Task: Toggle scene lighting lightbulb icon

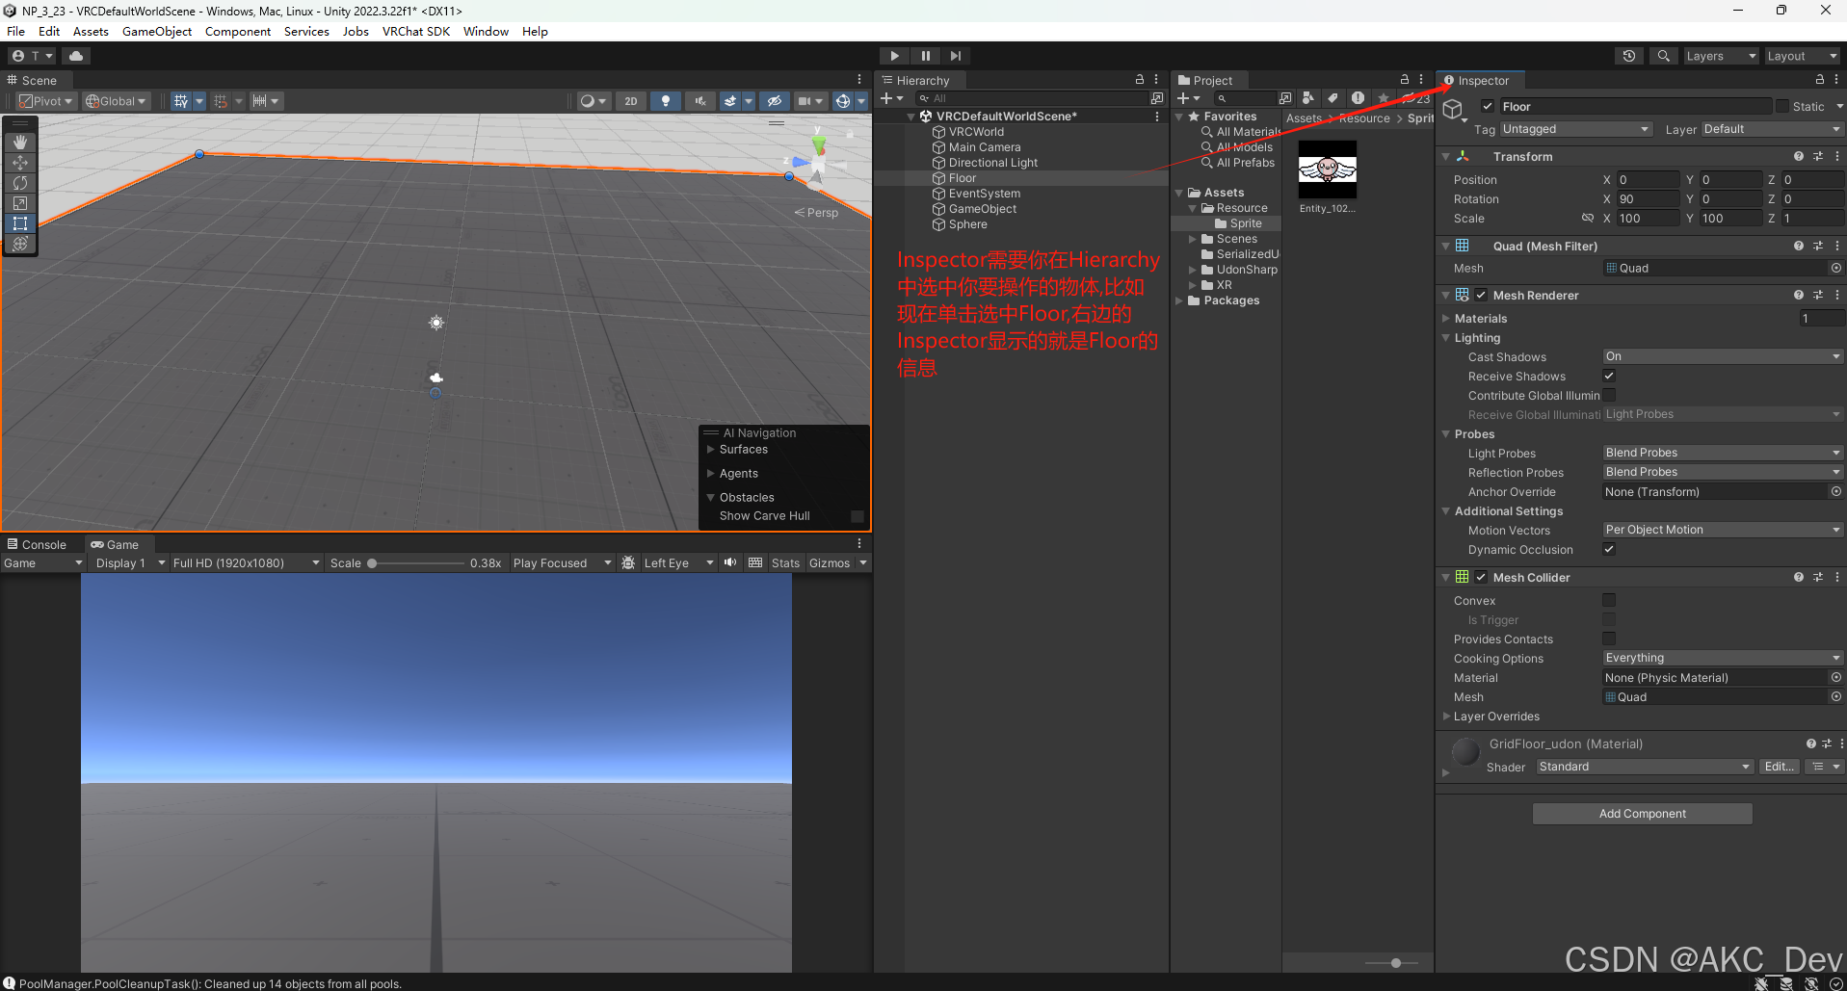Action: coord(665,101)
